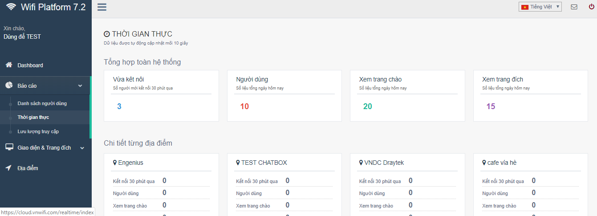Toggle the hamburger sidebar menu
The width and height of the screenshot is (597, 216).
coord(102,7)
